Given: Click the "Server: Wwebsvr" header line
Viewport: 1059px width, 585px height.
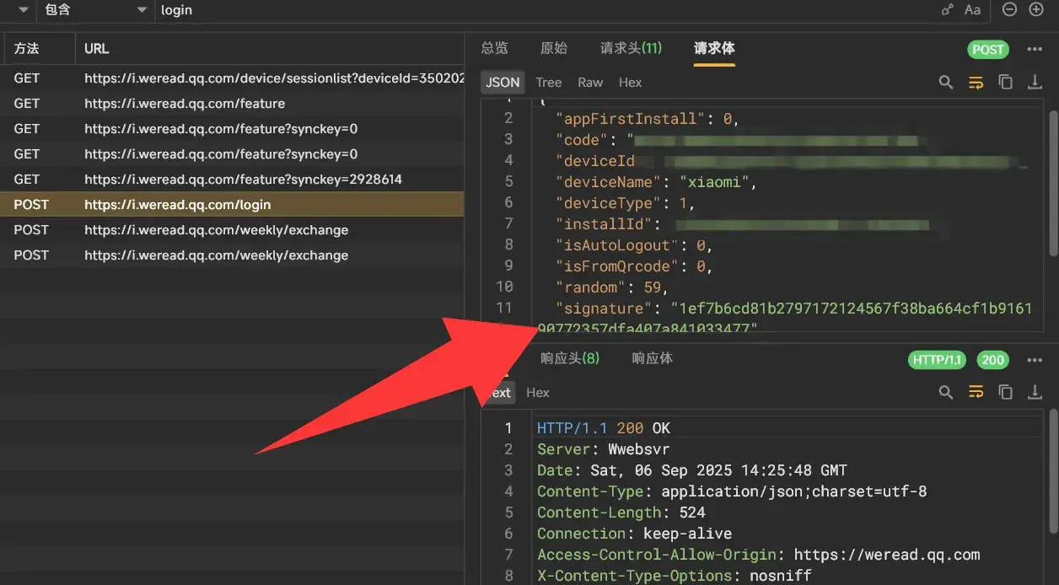Looking at the screenshot, I should [x=604, y=449].
